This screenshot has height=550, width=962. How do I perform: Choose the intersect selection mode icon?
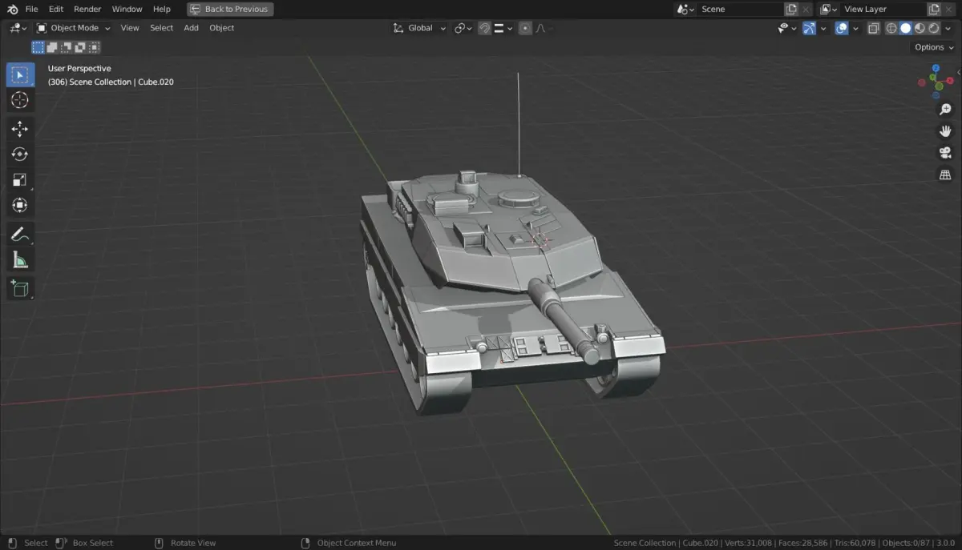(94, 47)
